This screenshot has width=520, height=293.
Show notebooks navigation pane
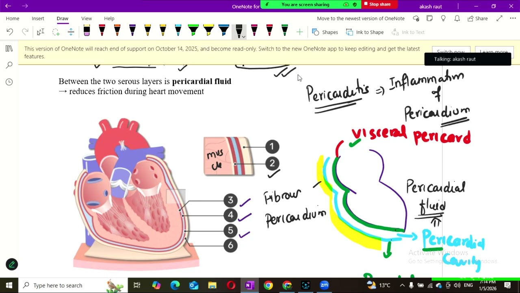9,49
